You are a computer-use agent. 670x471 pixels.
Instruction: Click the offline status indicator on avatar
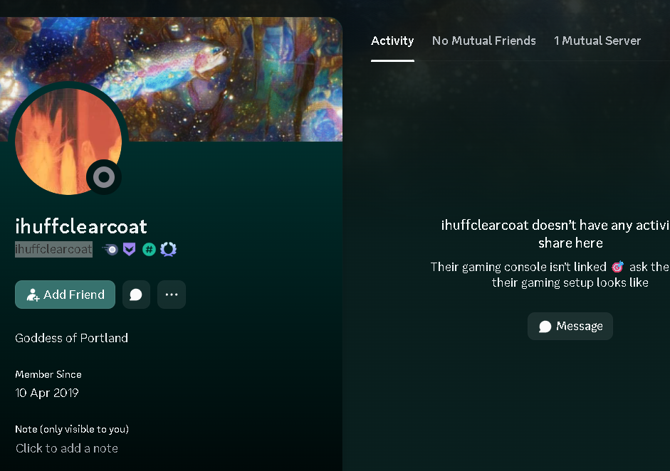click(x=104, y=176)
